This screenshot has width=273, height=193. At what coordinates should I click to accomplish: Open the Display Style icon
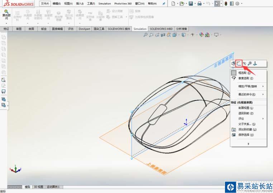183,35
